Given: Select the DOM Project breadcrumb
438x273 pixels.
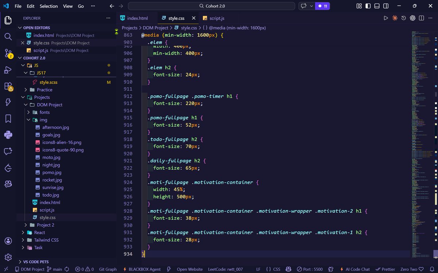Looking at the screenshot, I should point(156,28).
